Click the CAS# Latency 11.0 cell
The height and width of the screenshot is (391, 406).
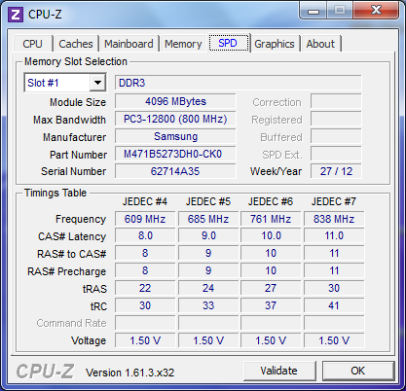click(x=334, y=235)
